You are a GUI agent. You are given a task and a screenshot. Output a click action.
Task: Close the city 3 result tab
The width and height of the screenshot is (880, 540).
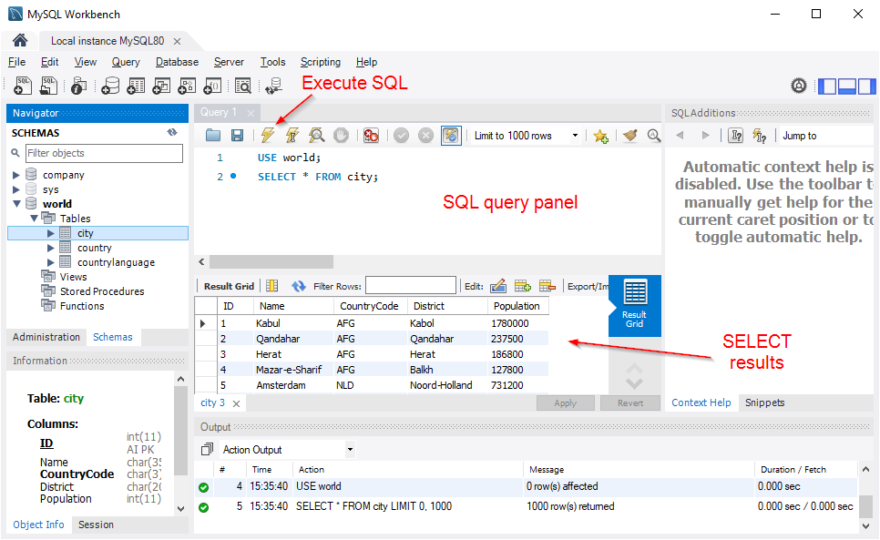click(x=236, y=403)
